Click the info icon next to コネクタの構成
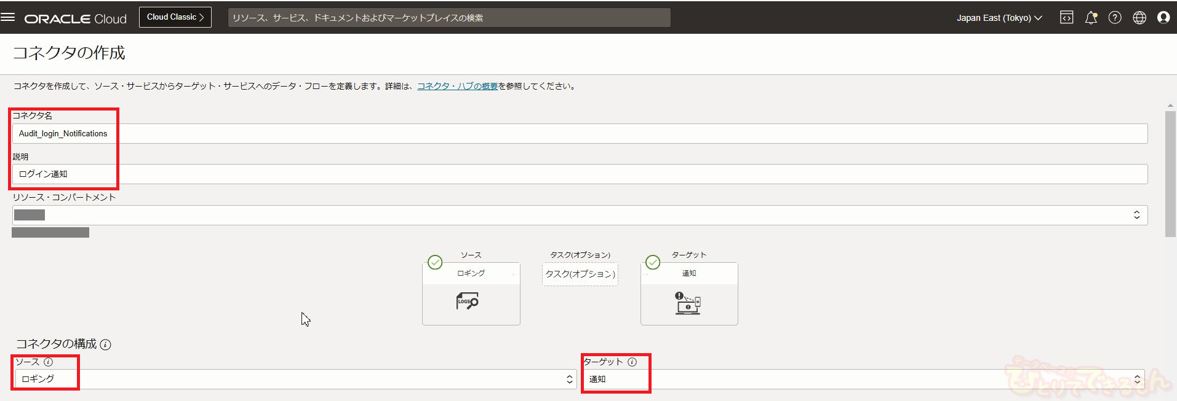Viewport: 1177px width, 401px height. 106,345
